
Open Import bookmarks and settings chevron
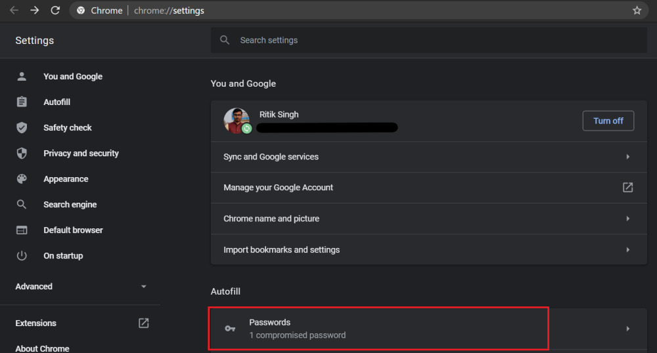[627, 250]
